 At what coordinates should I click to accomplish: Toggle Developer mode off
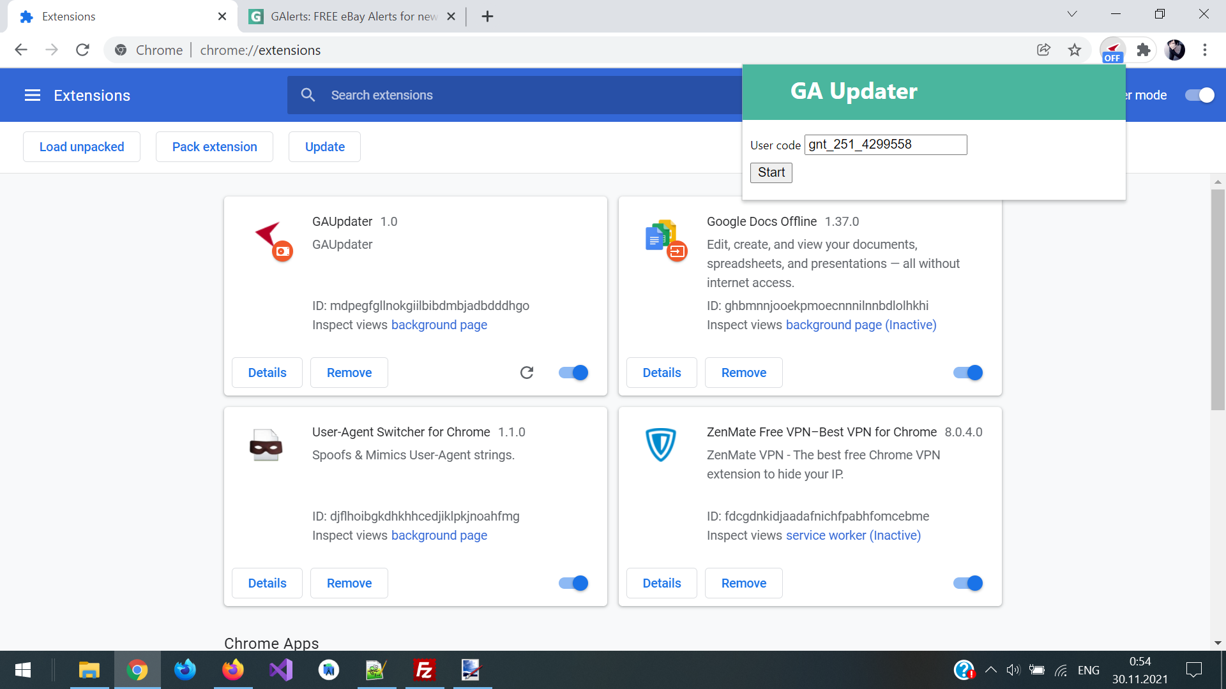1199,95
